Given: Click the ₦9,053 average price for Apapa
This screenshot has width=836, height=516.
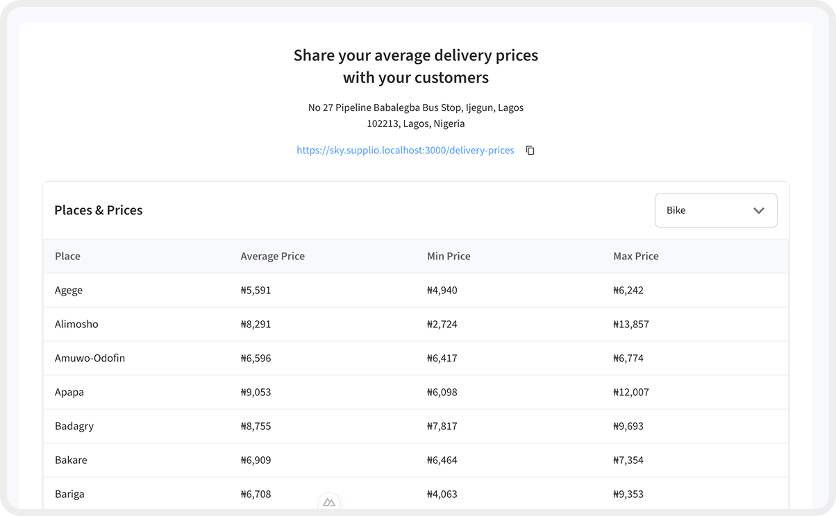Looking at the screenshot, I should click(x=256, y=392).
